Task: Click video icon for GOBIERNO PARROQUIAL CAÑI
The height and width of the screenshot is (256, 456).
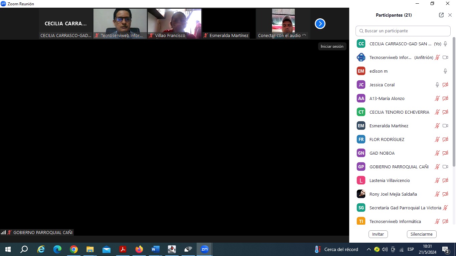Action: pyautogui.click(x=445, y=167)
